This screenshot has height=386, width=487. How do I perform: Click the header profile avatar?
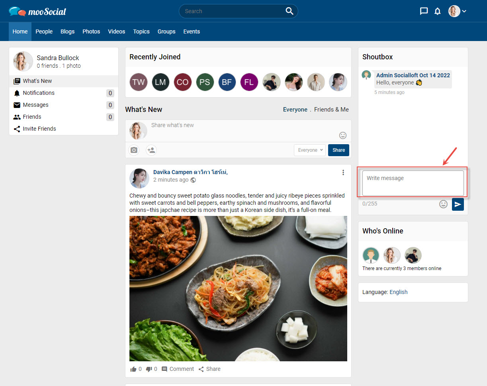coord(454,11)
